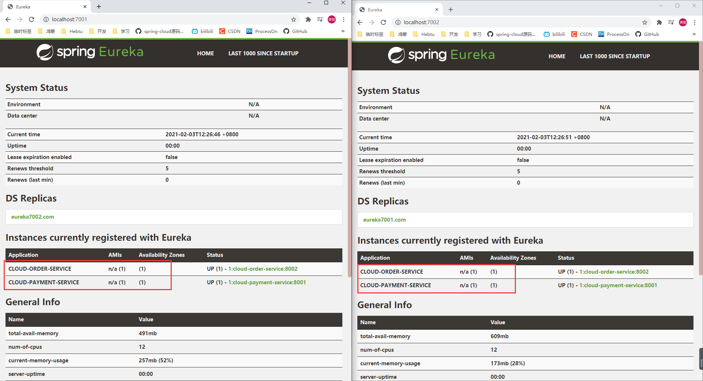Screen dimensions: 703x381
Task: Open GitHub bookmark in the right window
Action: pos(647,34)
